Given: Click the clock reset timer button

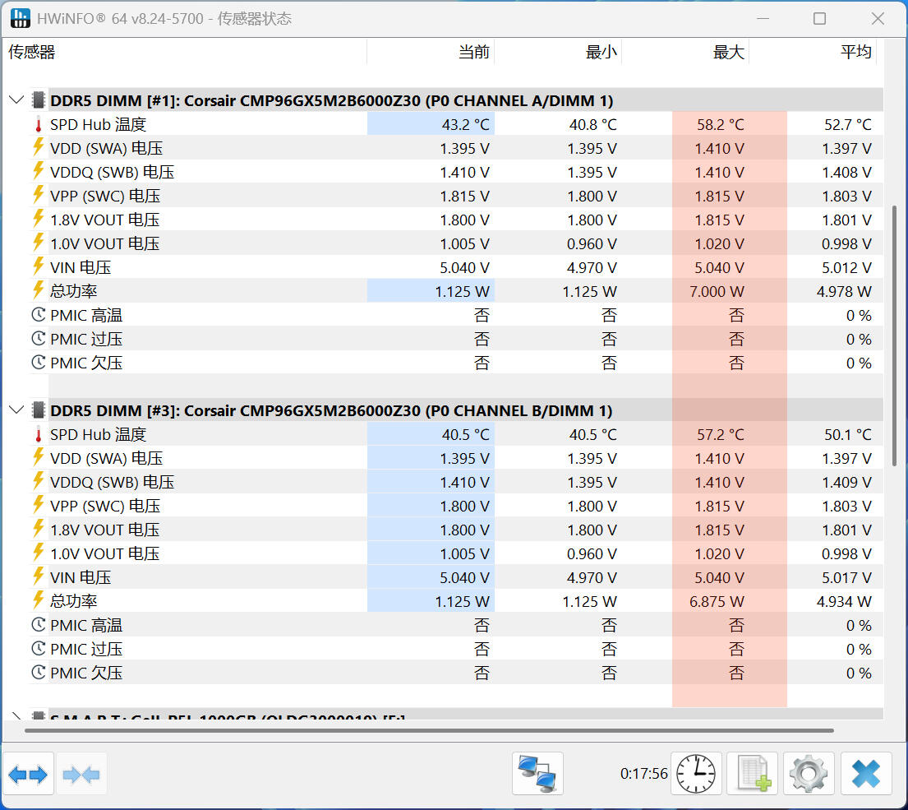Looking at the screenshot, I should click(696, 774).
